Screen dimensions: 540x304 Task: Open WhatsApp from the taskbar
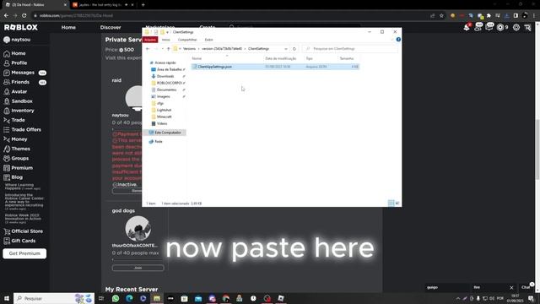116,298
